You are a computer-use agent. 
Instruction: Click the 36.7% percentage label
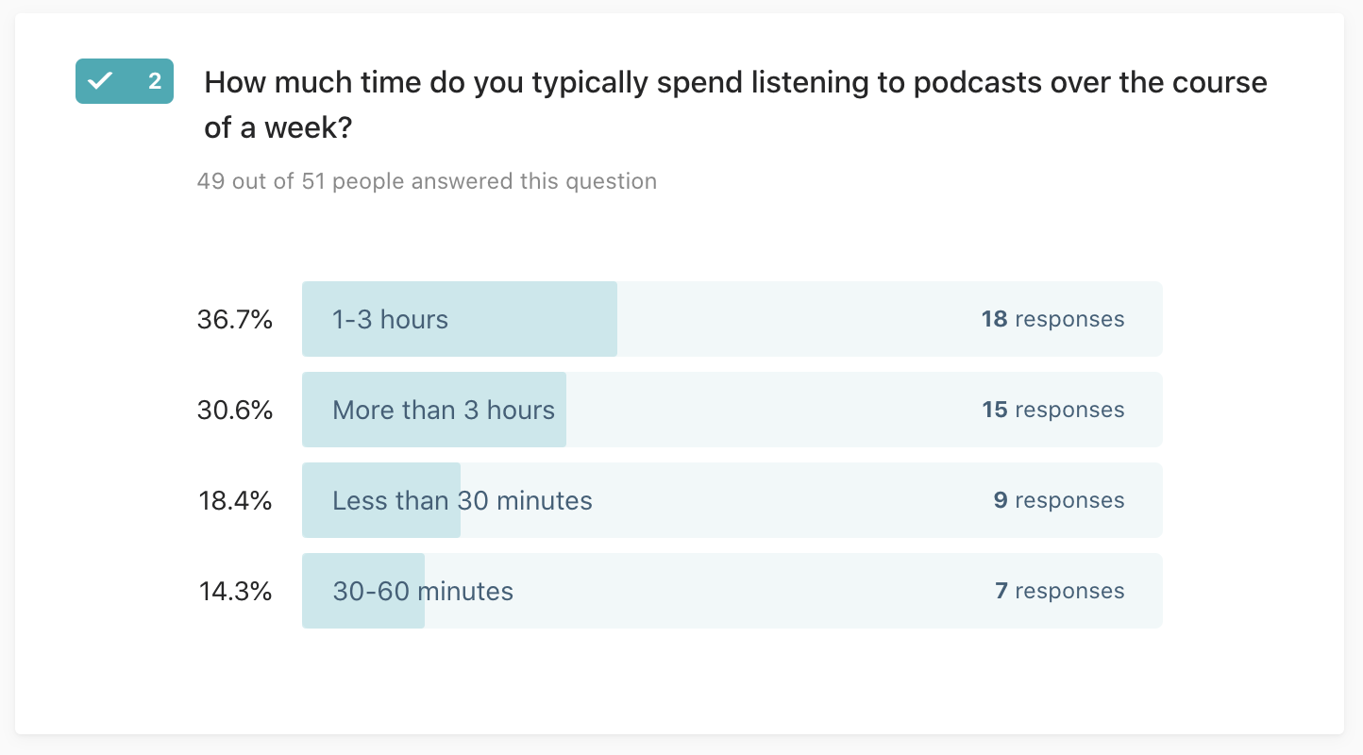coord(235,319)
